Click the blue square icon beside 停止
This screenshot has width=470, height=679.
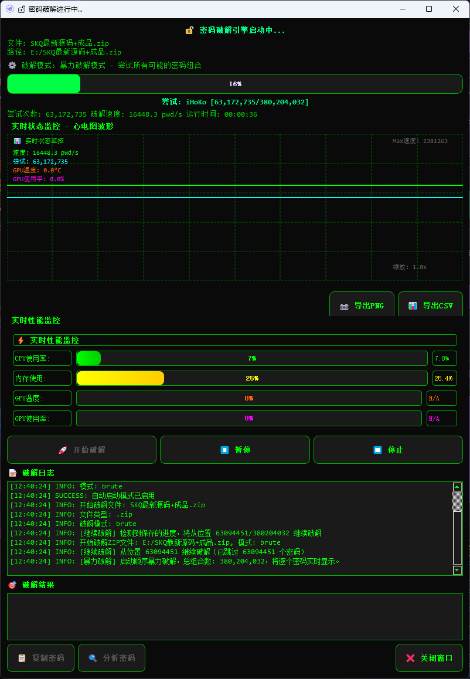pyautogui.click(x=378, y=450)
